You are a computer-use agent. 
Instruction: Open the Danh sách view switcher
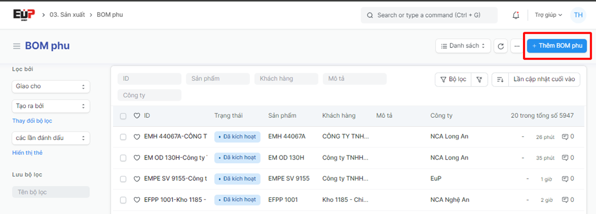coord(463,46)
